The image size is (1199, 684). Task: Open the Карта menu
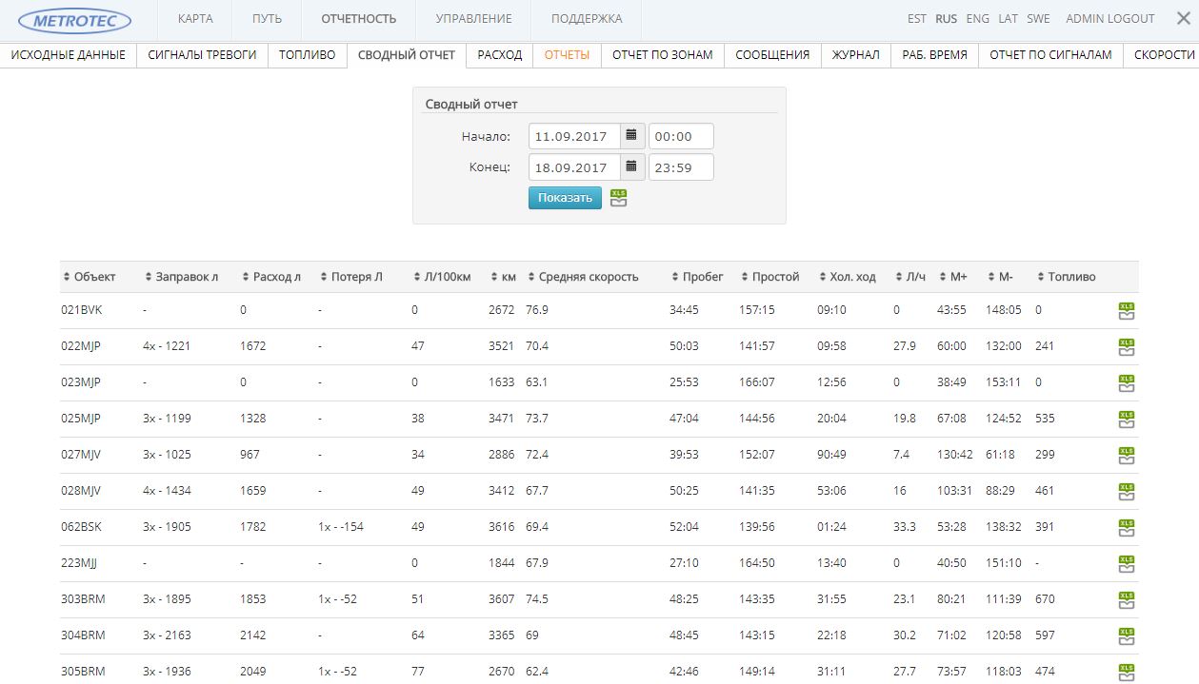tap(195, 19)
